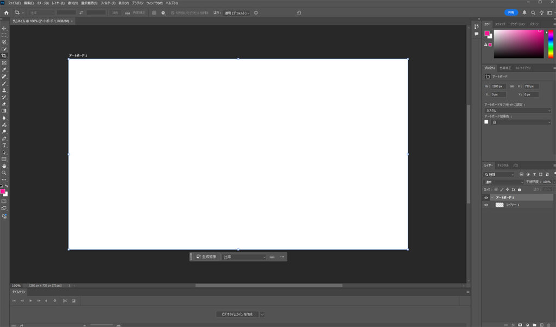Open the layer blending mode dropdown

(x=504, y=182)
